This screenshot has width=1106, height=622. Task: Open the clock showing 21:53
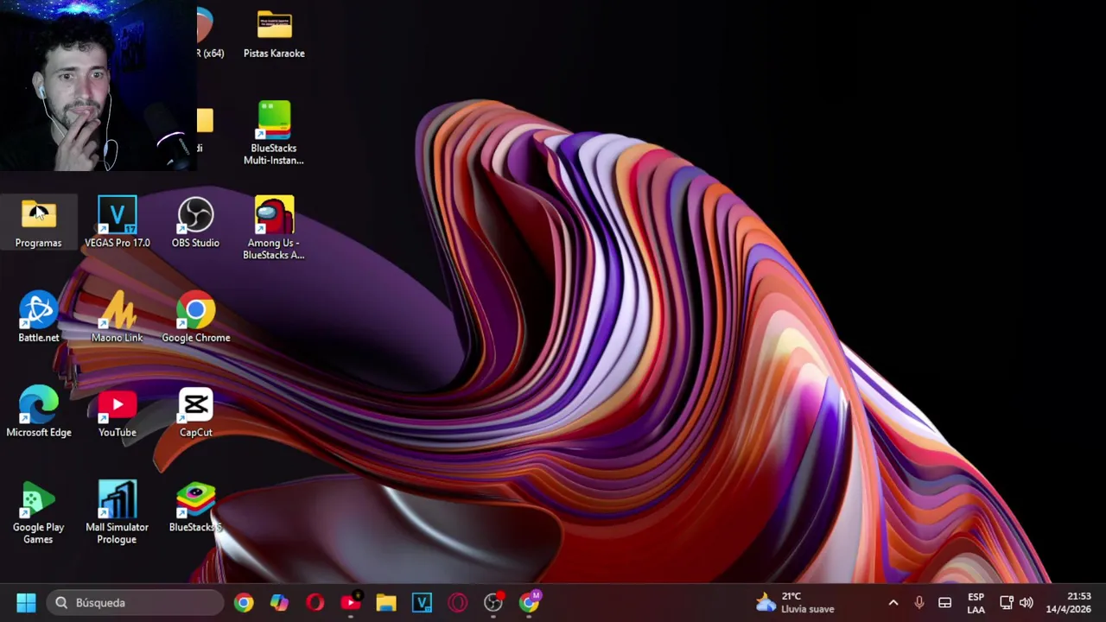[x=1068, y=602]
